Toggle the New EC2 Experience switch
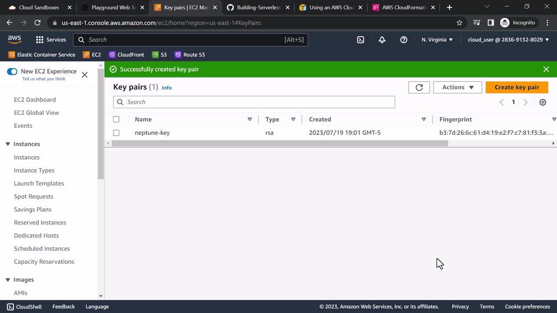The height and width of the screenshot is (313, 557). tap(12, 71)
